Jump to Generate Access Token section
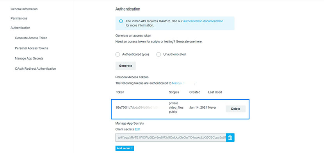 (x=31, y=38)
